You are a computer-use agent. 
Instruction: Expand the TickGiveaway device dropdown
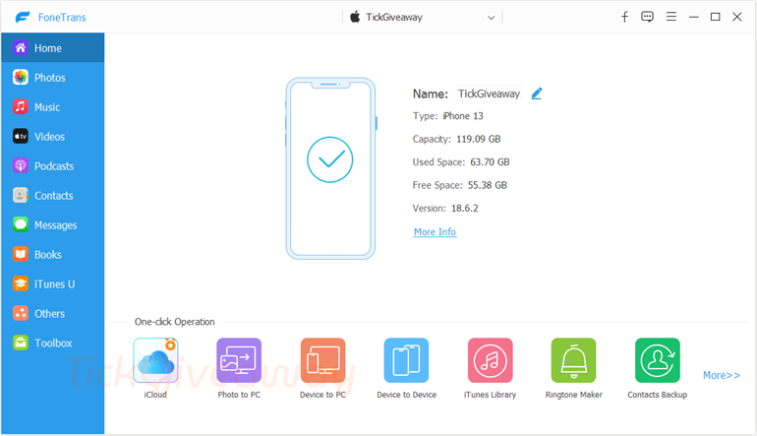pos(491,18)
